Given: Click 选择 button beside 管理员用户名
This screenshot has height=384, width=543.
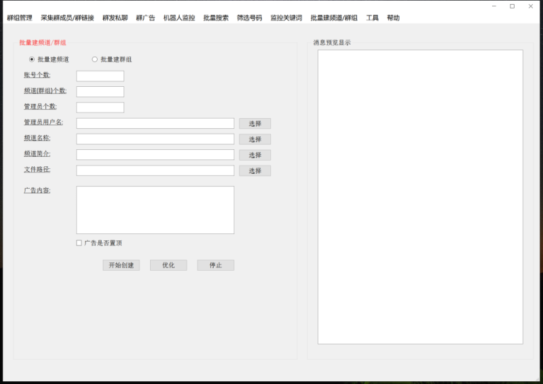Looking at the screenshot, I should [255, 123].
